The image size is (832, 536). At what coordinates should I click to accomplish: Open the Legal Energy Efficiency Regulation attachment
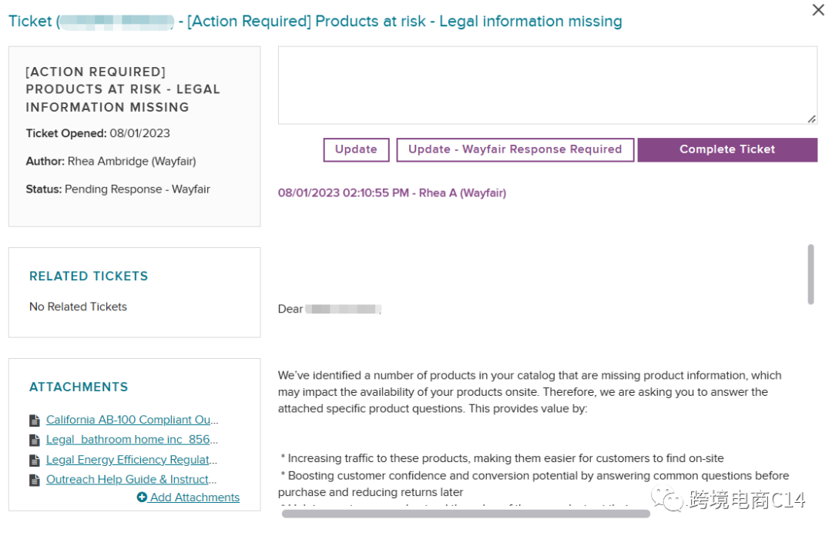[x=132, y=460]
